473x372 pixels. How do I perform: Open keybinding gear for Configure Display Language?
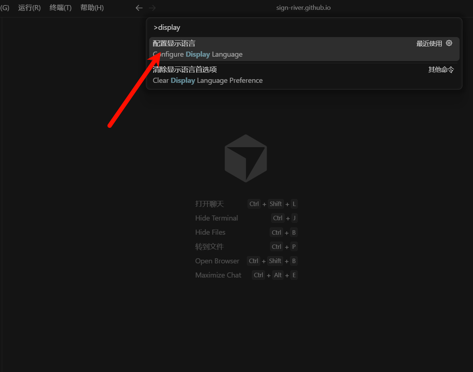click(449, 43)
